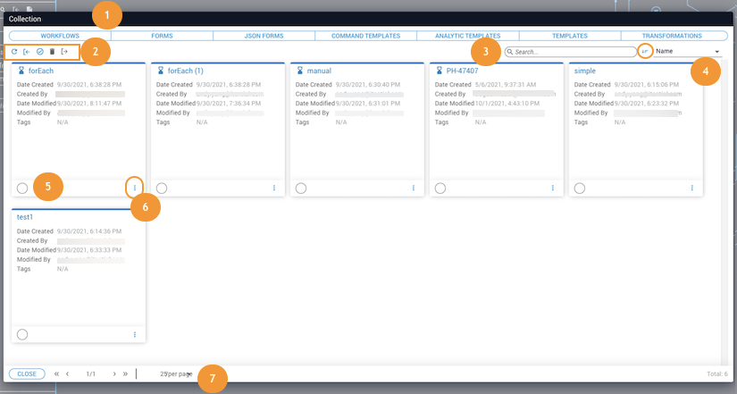Click the hourglass icon on the manual card
Viewport: 737px width, 394px height.
(x=300, y=71)
